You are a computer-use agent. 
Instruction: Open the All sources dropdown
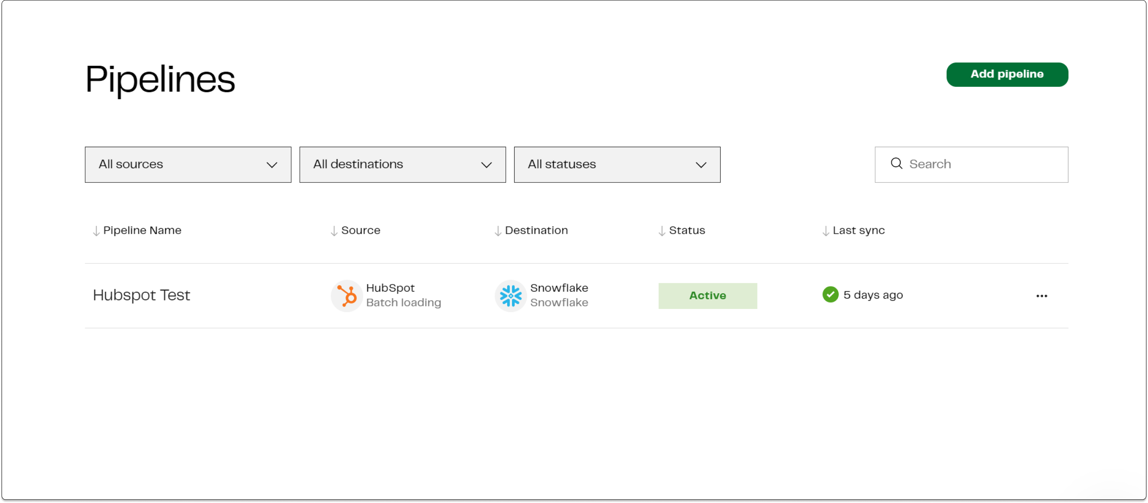coord(187,164)
